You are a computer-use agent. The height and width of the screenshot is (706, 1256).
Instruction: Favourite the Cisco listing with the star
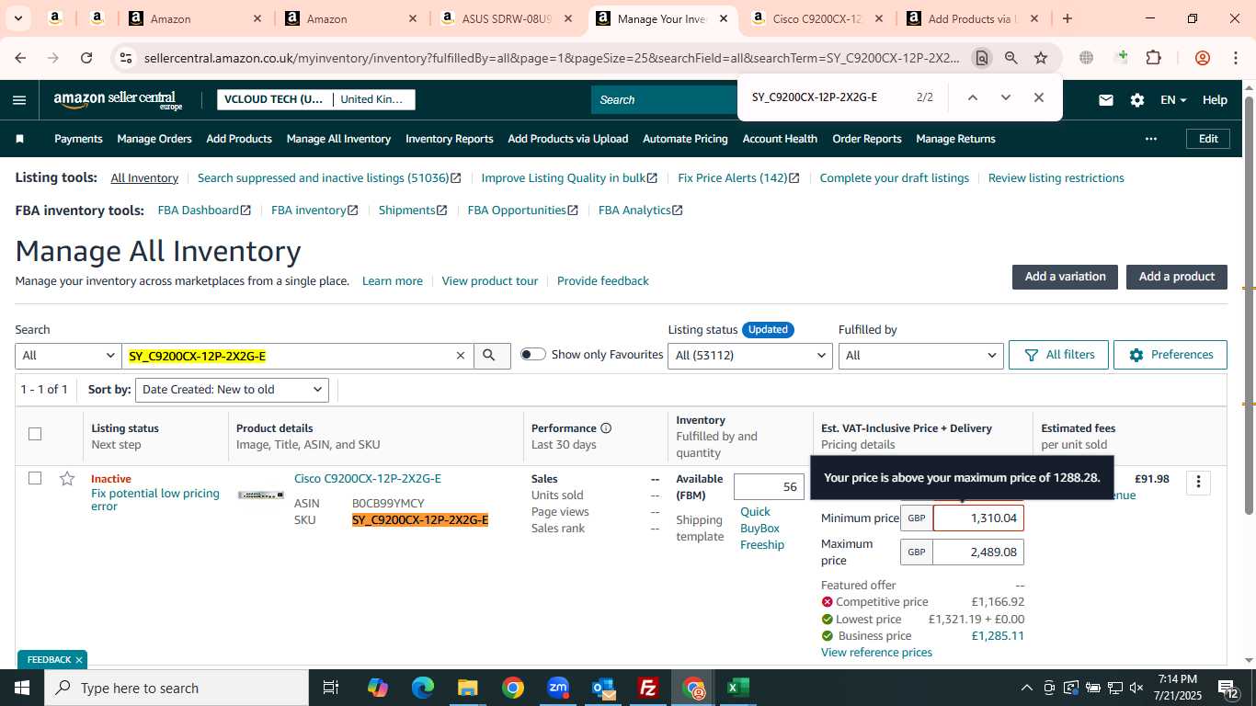pyautogui.click(x=66, y=478)
